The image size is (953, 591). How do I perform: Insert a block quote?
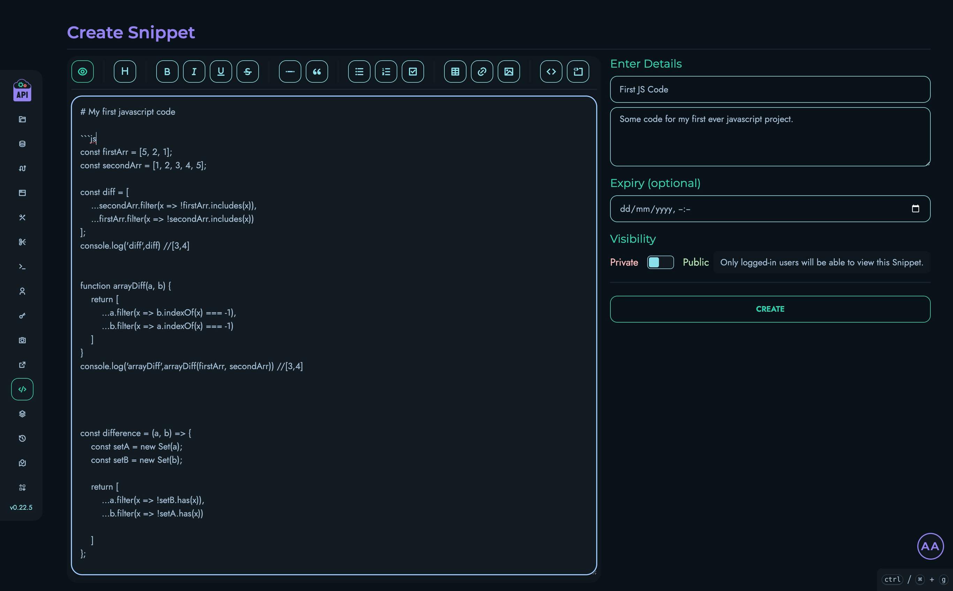317,71
